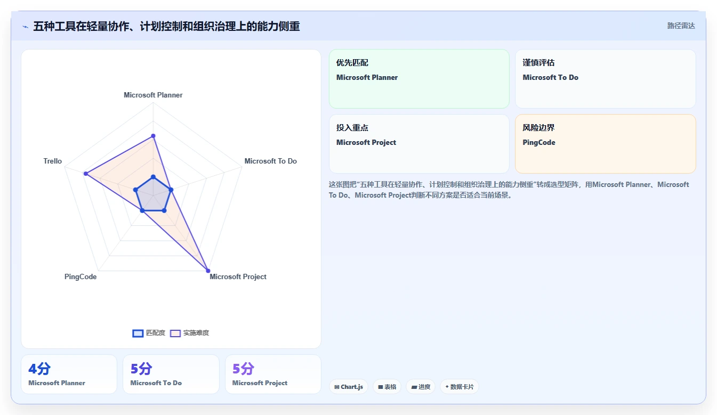Click the Microsoft Planner radar axis label
The height and width of the screenshot is (415, 717).
(153, 95)
